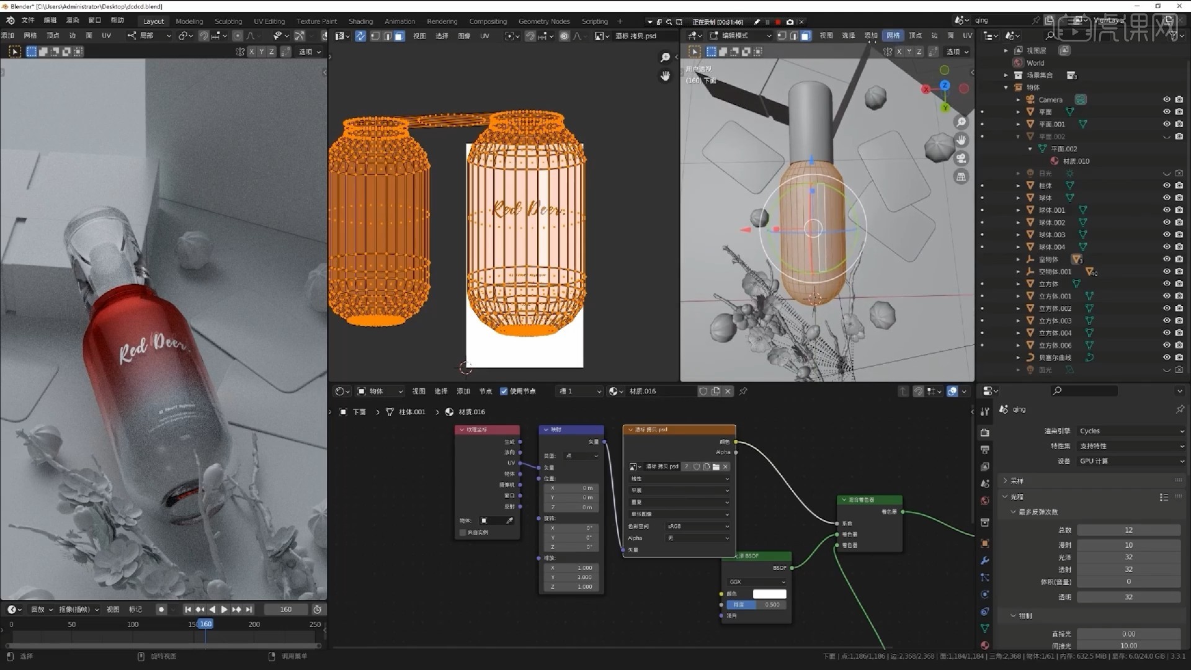The width and height of the screenshot is (1191, 670).
Task: Open the GGX distribution dropdown in BSDF node
Action: coord(757,582)
